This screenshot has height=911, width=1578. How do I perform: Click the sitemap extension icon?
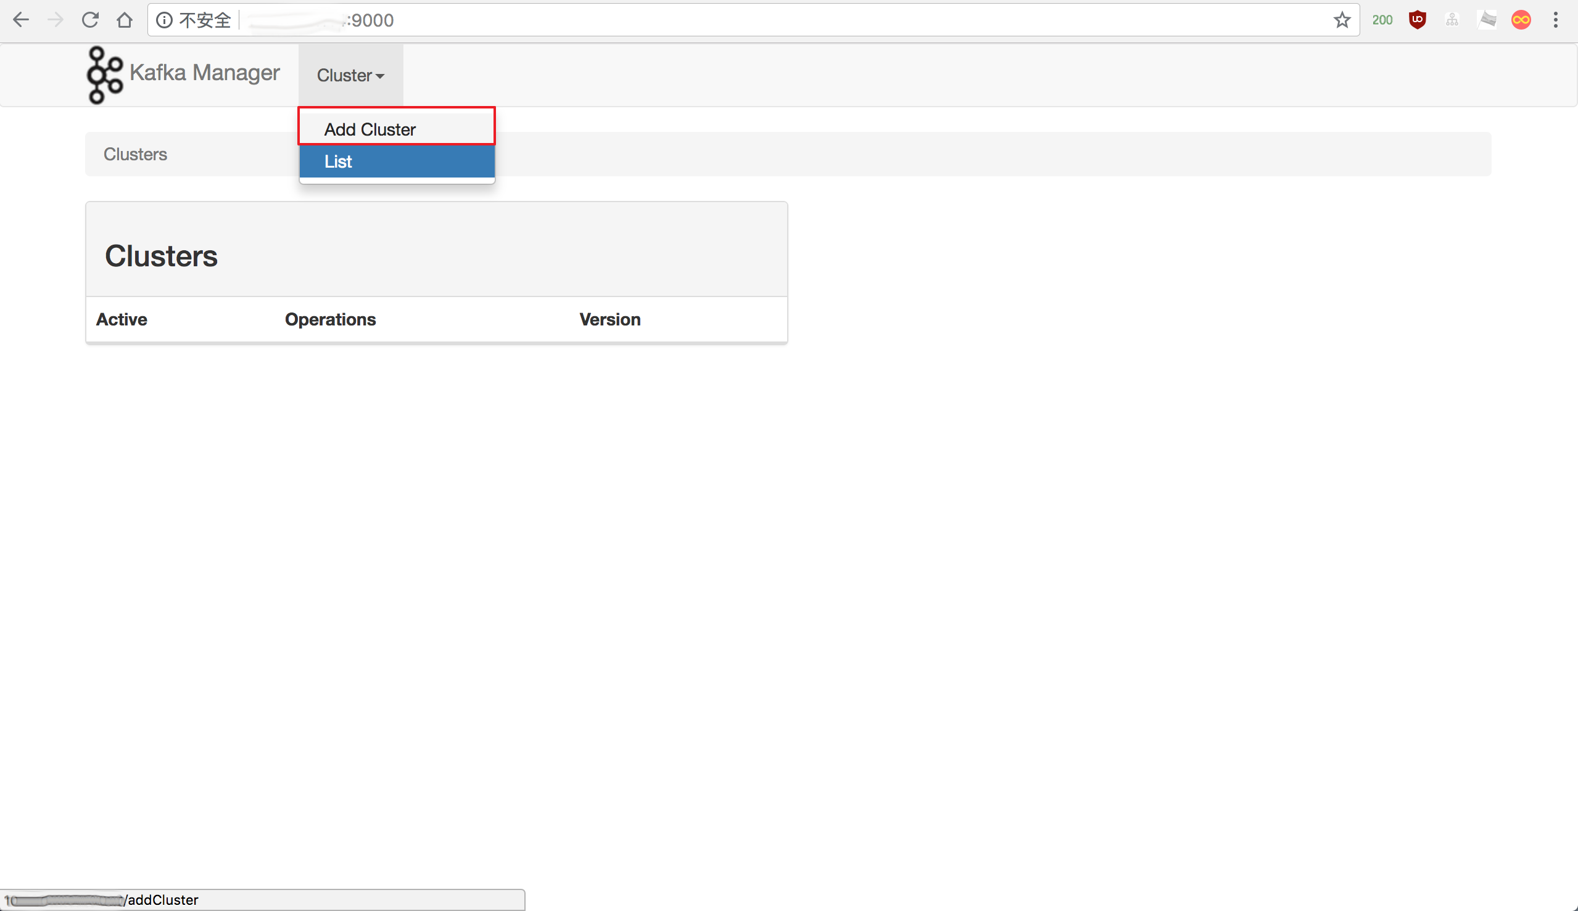point(1452,20)
